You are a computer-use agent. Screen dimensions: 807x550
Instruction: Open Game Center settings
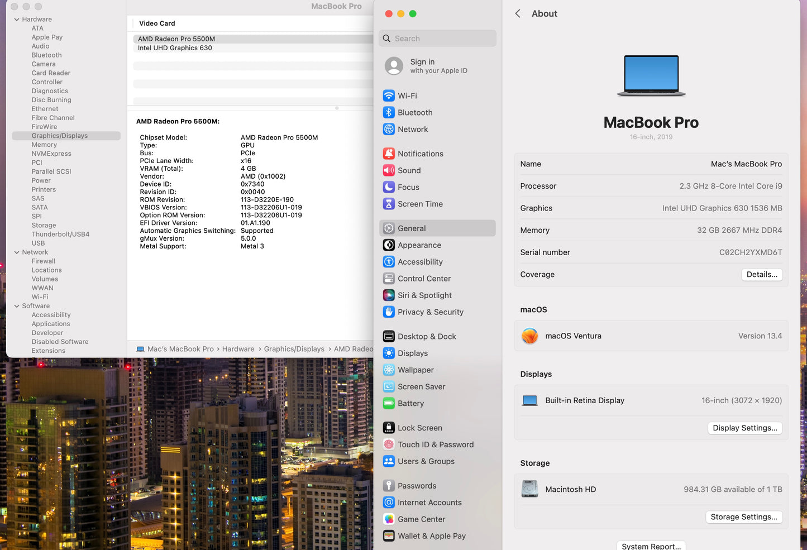tap(422, 519)
